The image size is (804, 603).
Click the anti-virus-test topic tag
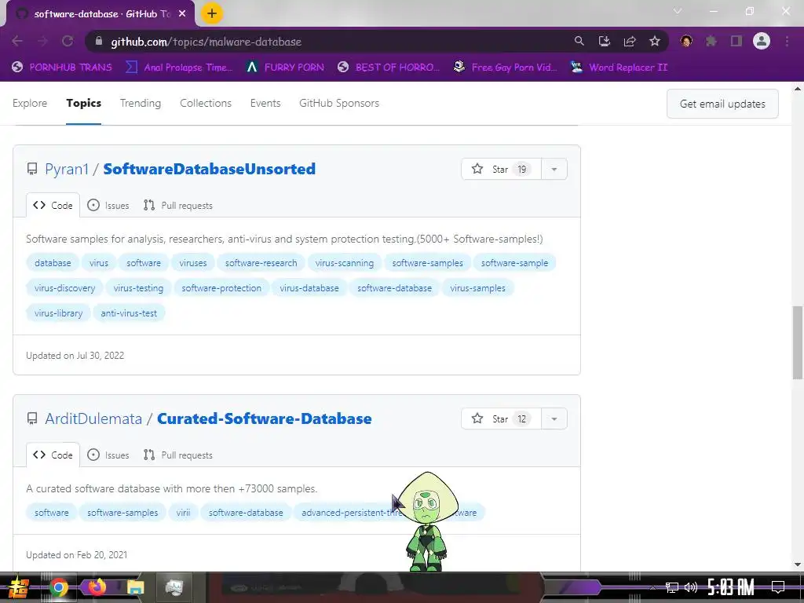(129, 313)
